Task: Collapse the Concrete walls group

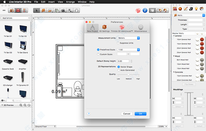Action: [x=174, y=72]
